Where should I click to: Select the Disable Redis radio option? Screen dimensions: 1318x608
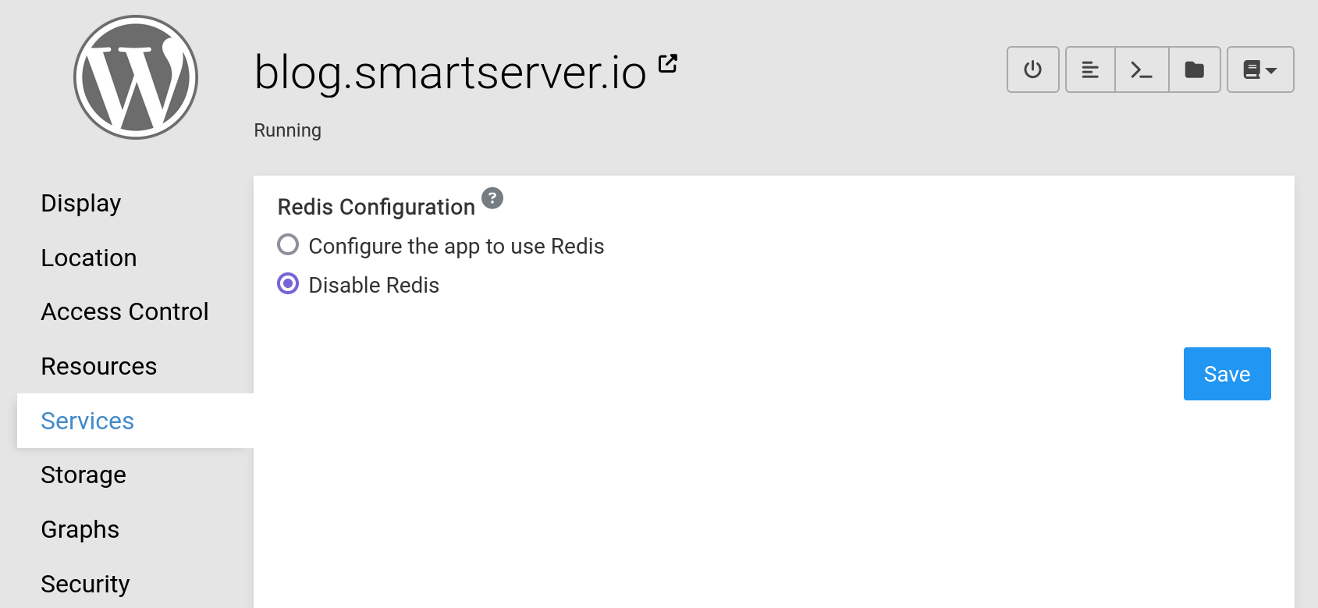point(288,284)
